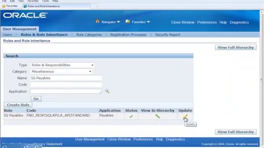The height and width of the screenshot is (148, 264).
Task: Click Preferences footer link
Action: click(x=143, y=139)
